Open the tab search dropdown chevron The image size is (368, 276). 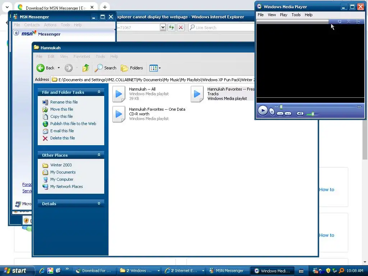(7, 7)
